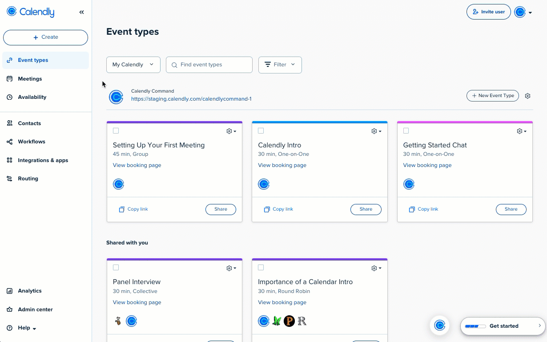Click Invite user button
The image size is (547, 342).
pyautogui.click(x=488, y=12)
